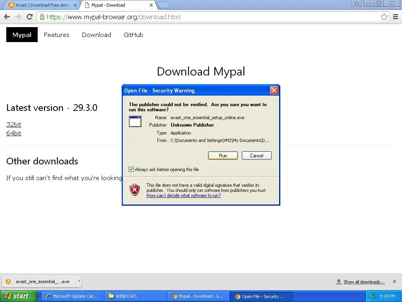Open How can I decide what software to run link

tap(184, 195)
